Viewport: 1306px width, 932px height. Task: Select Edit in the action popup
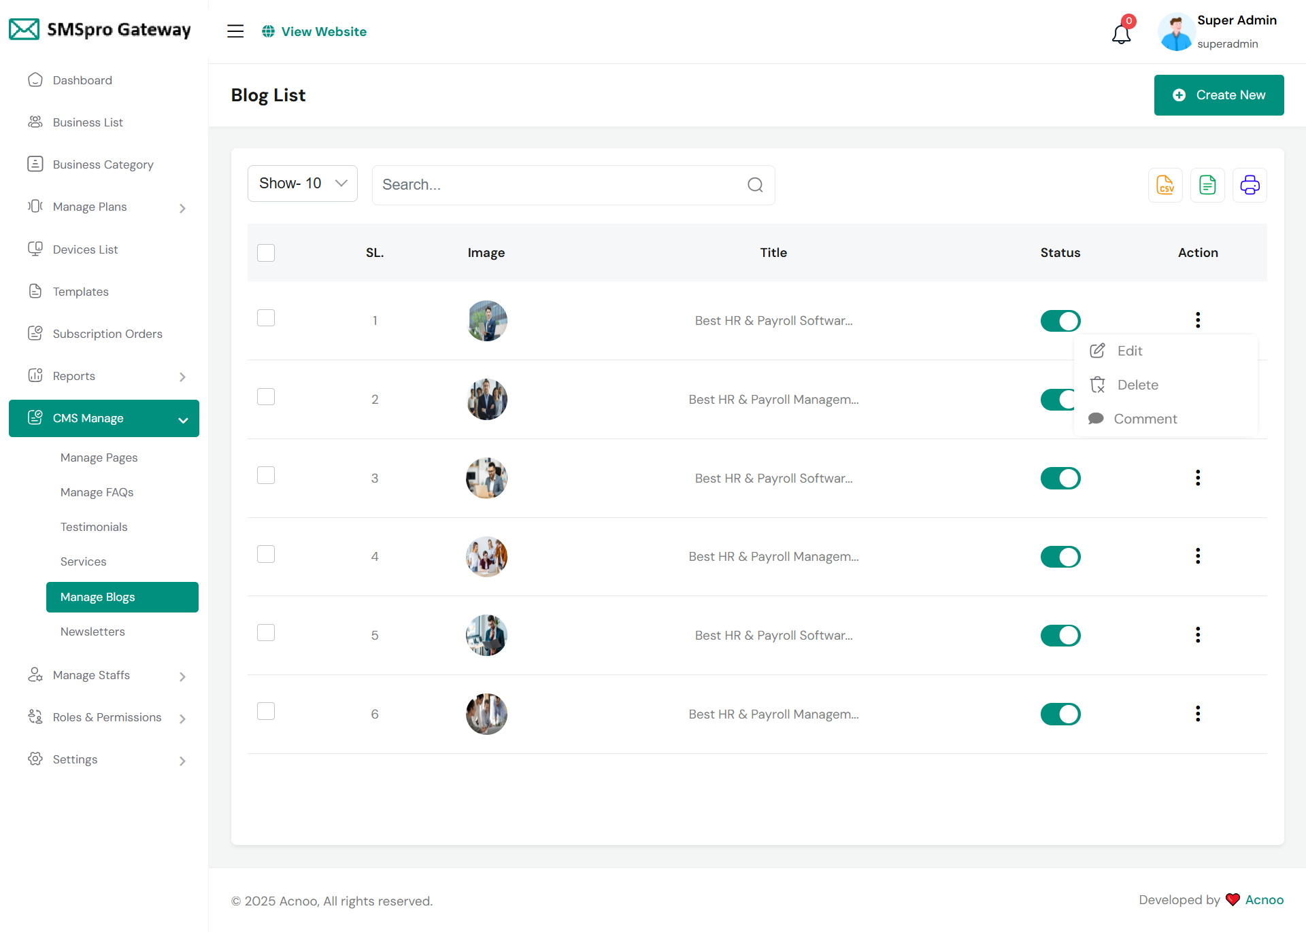(x=1129, y=351)
